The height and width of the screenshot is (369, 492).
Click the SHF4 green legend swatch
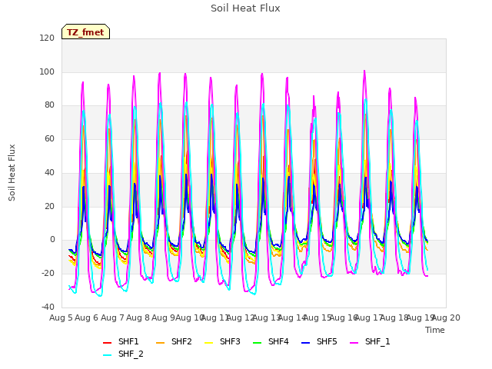click(257, 343)
